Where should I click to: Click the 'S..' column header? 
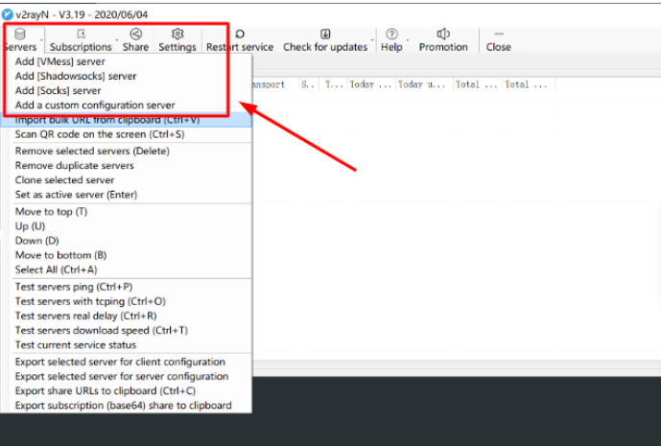tap(309, 84)
